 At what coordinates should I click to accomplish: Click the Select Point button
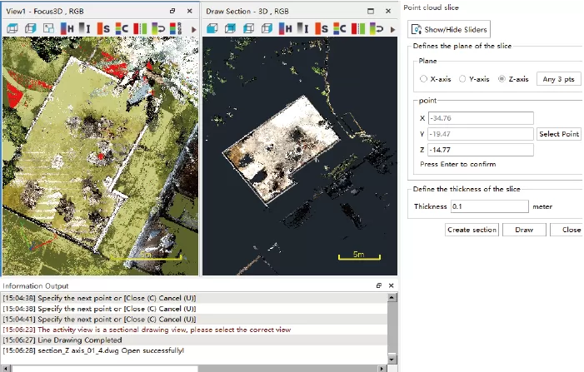point(559,134)
